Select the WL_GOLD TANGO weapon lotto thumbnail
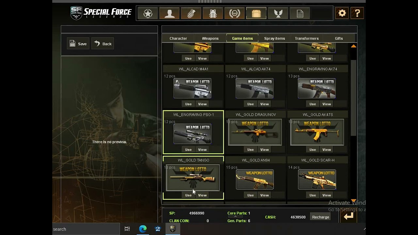The height and width of the screenshot is (235, 418). click(193, 178)
